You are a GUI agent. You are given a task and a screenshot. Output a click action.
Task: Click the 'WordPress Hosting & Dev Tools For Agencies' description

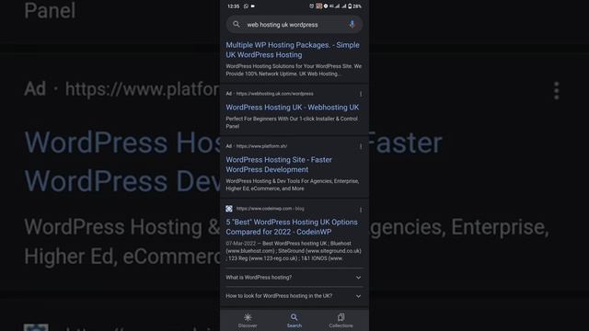(293, 185)
